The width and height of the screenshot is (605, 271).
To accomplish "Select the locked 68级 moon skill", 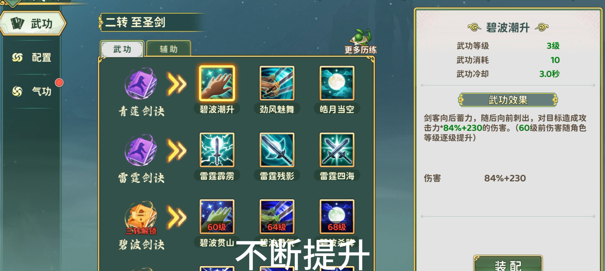I will pyautogui.click(x=337, y=217).
